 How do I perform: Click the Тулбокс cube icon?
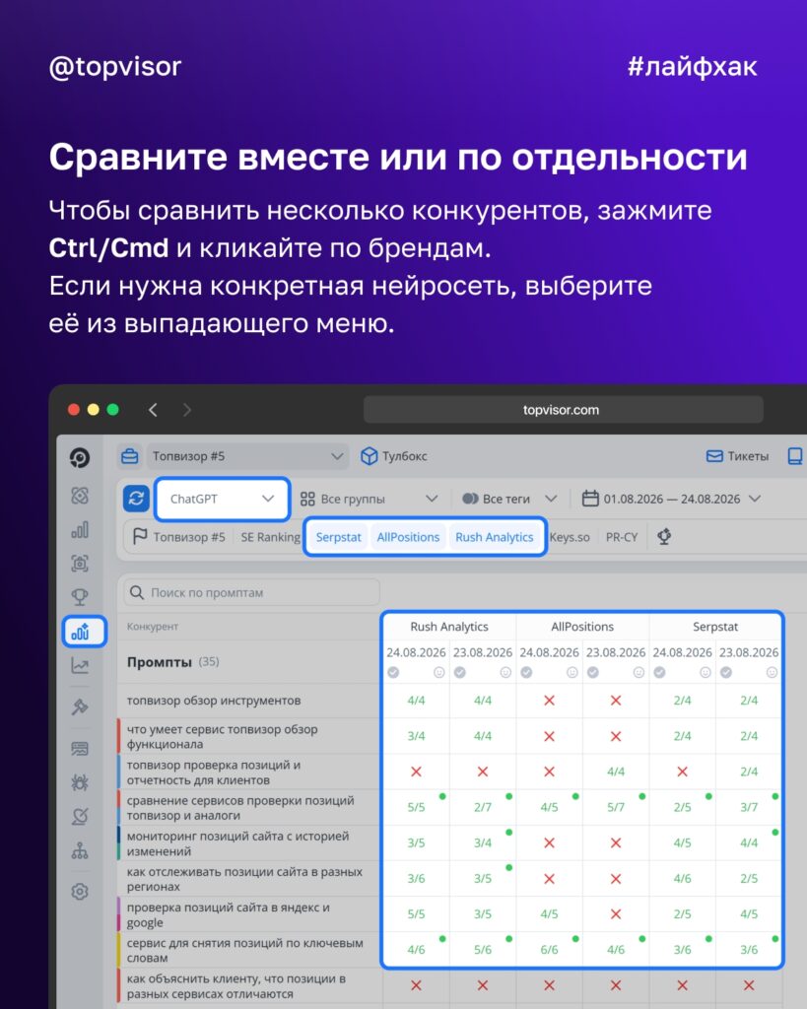(x=369, y=456)
